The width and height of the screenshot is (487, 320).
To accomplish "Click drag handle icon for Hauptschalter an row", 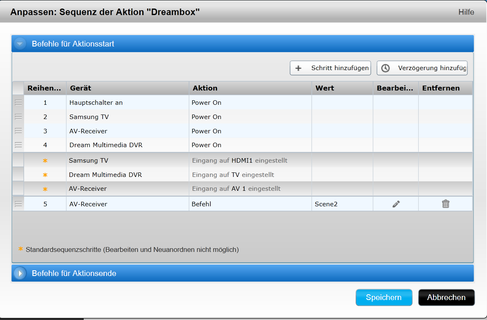I will (18, 103).
